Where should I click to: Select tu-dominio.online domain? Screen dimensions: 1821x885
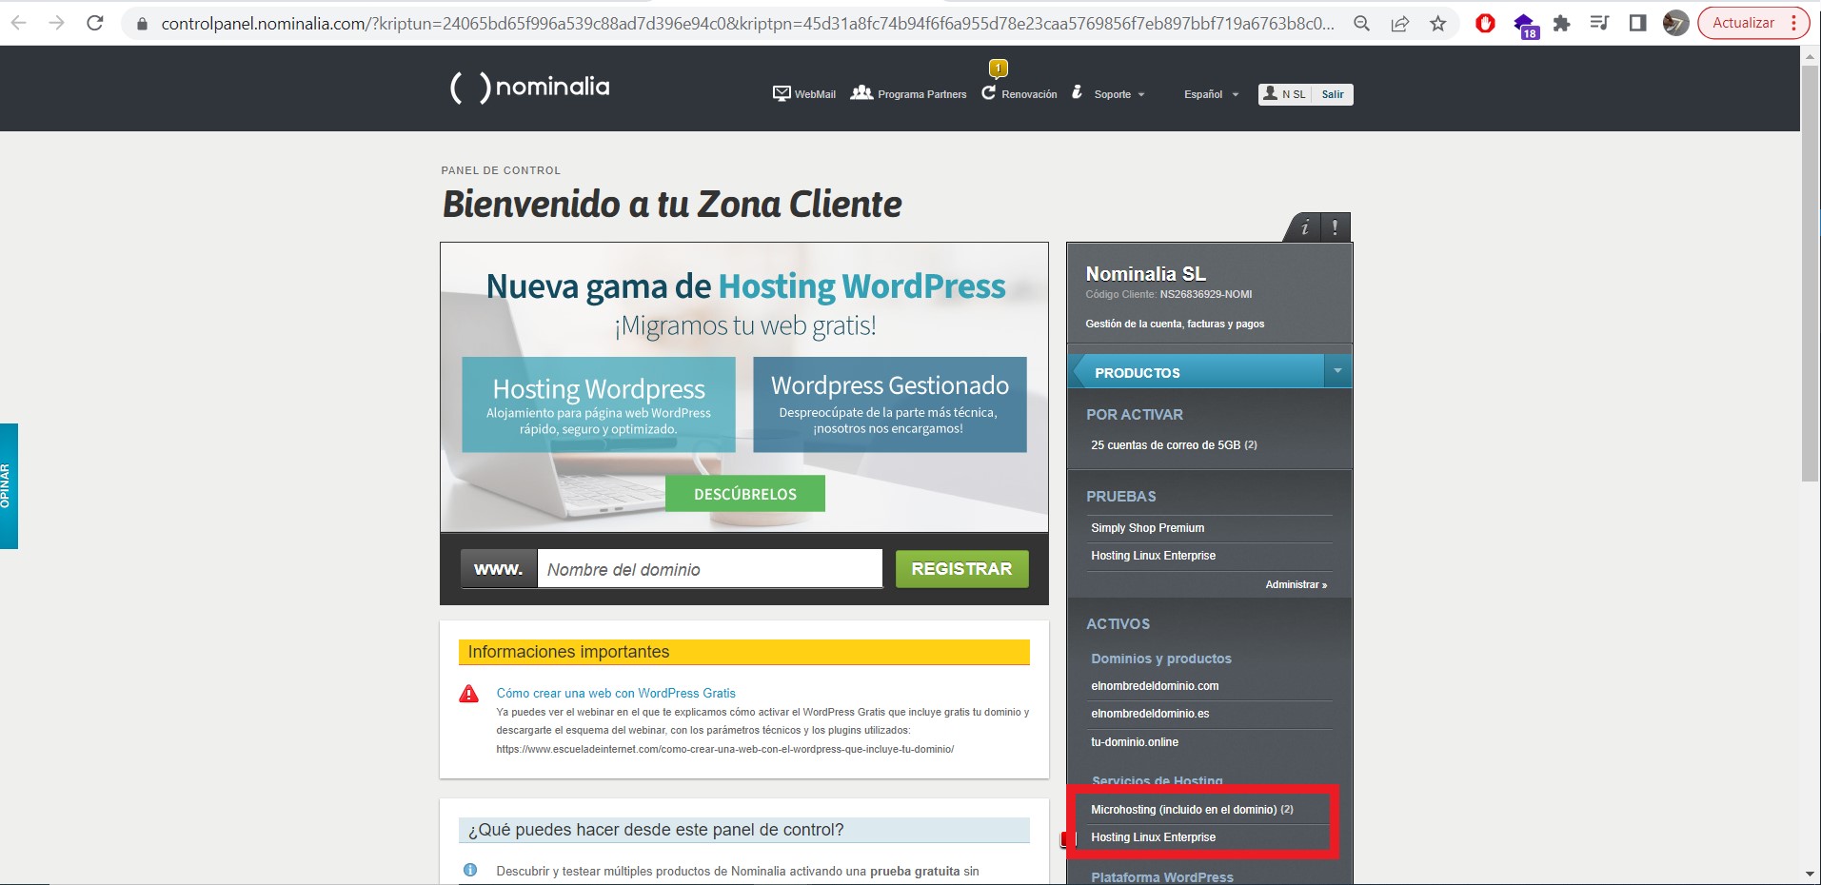click(1135, 742)
